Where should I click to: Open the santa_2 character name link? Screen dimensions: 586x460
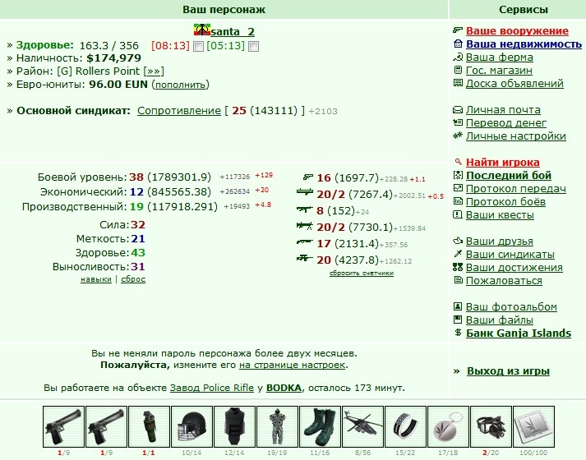click(233, 31)
